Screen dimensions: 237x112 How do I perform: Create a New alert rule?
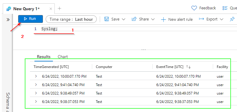point(177,19)
